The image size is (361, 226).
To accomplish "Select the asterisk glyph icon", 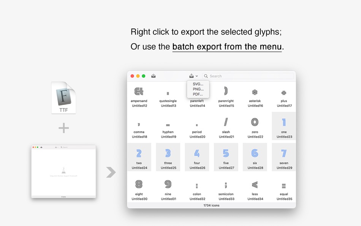I will tap(255, 92).
